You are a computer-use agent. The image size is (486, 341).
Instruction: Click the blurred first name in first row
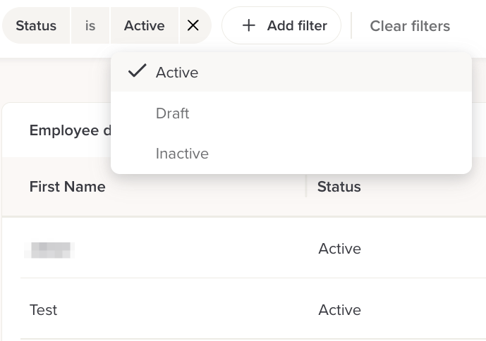[x=49, y=249]
